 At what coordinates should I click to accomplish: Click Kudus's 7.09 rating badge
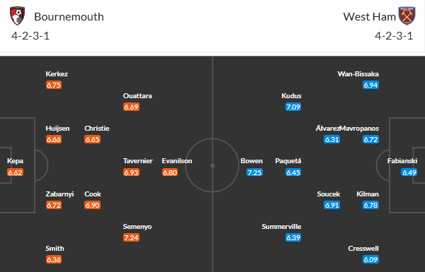[293, 107]
